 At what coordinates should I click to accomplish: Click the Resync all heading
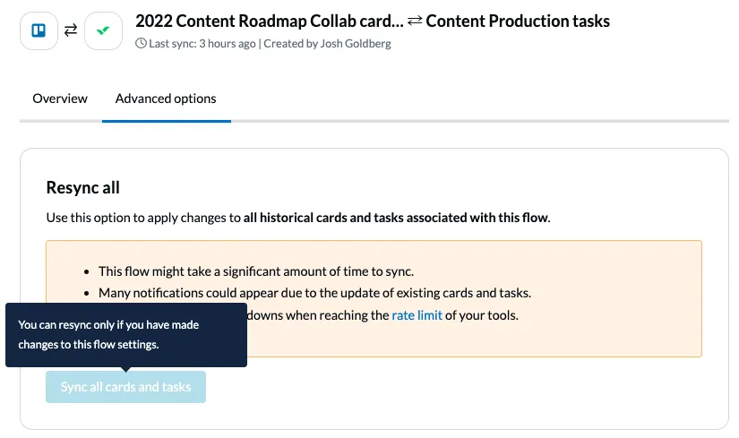tap(82, 188)
